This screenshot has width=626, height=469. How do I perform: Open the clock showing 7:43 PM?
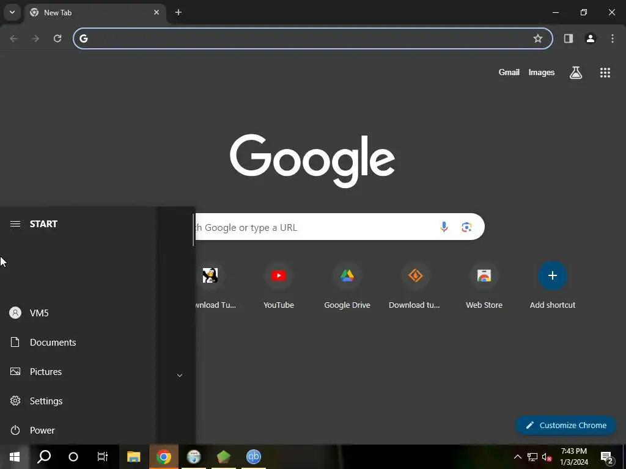[574, 457]
